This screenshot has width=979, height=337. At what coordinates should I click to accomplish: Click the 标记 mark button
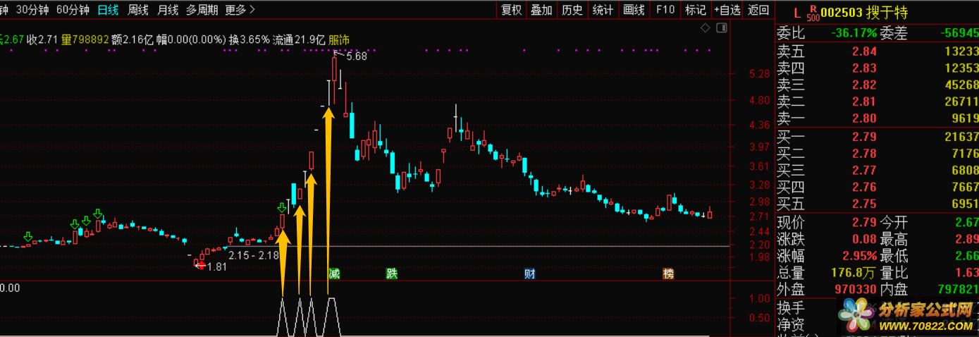click(x=696, y=10)
